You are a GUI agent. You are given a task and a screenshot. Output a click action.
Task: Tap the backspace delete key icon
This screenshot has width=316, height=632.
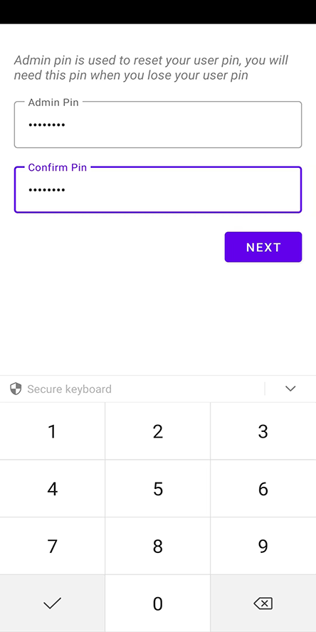pos(263,604)
